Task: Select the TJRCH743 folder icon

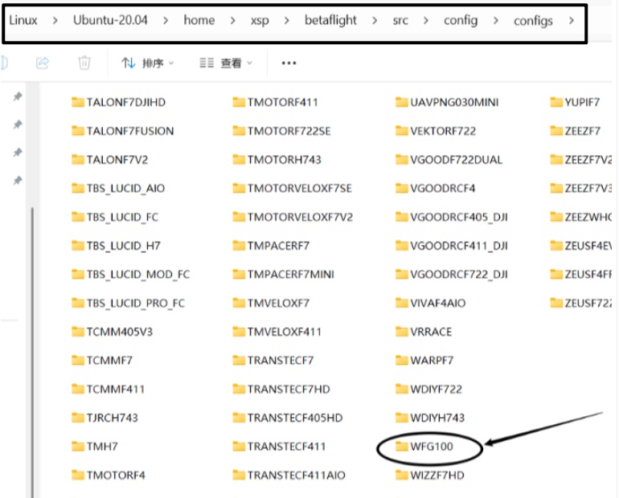Action: tap(78, 418)
